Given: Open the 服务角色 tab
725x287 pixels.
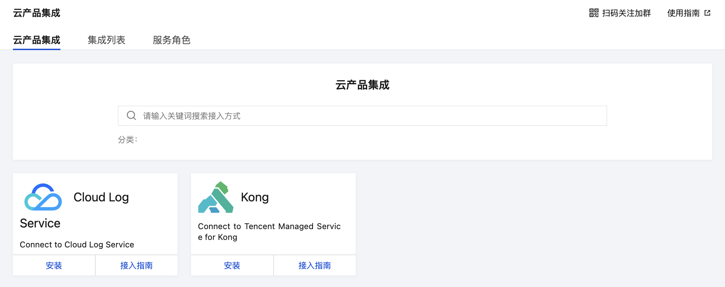Looking at the screenshot, I should click(171, 40).
